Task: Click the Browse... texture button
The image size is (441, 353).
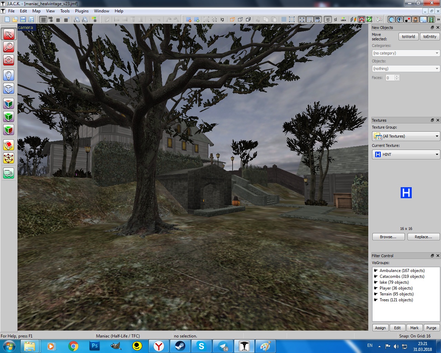Action: tap(388, 237)
